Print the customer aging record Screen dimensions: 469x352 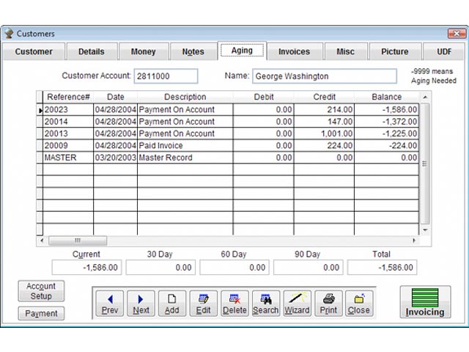pyautogui.click(x=328, y=303)
